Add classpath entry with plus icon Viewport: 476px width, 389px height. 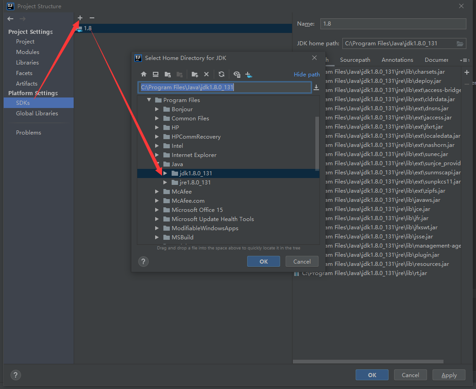pyautogui.click(x=467, y=72)
